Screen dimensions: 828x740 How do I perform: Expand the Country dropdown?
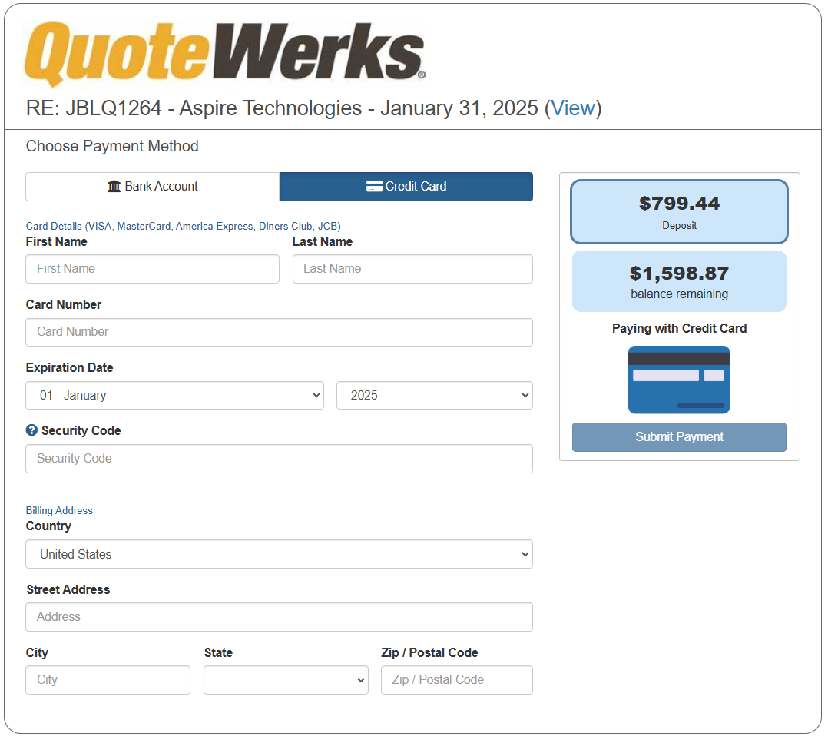[279, 555]
